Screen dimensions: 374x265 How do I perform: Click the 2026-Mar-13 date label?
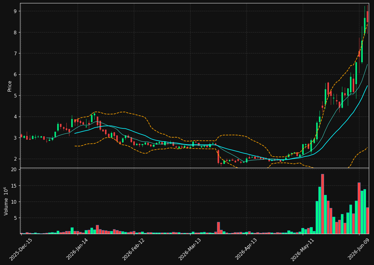click(x=190, y=249)
